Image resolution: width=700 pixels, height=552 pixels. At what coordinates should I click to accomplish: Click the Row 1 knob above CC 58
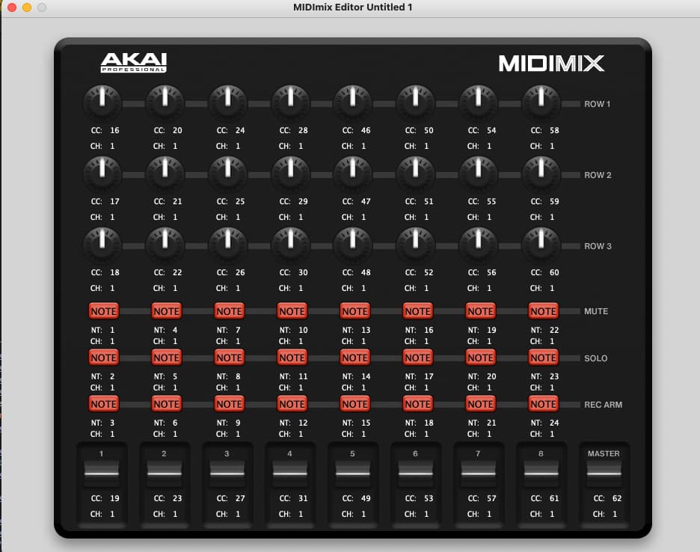pos(541,102)
